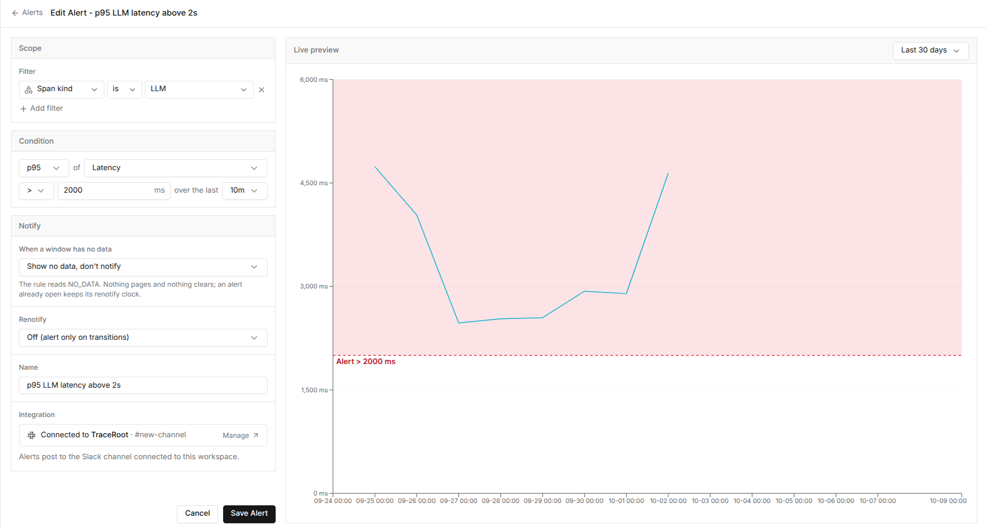Click the Condition section header
The width and height of the screenshot is (986, 529).
point(143,141)
